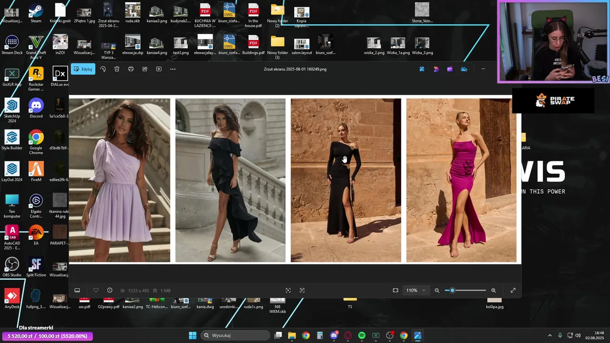Toggle the filmstrip view icon
Image resolution: width=610 pixels, height=343 pixels.
click(77, 291)
